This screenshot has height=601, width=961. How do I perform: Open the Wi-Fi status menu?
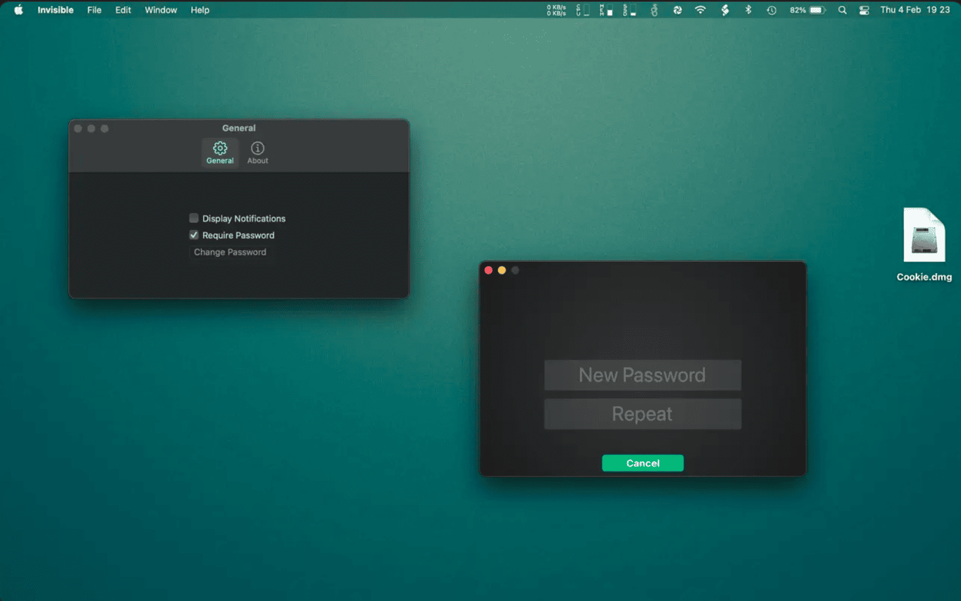tap(700, 10)
